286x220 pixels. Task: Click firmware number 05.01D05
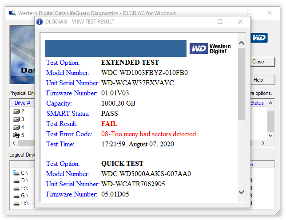click(x=115, y=194)
